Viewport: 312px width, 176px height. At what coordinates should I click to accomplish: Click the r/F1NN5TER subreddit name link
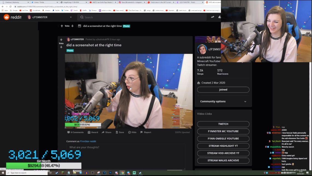tap(77, 39)
